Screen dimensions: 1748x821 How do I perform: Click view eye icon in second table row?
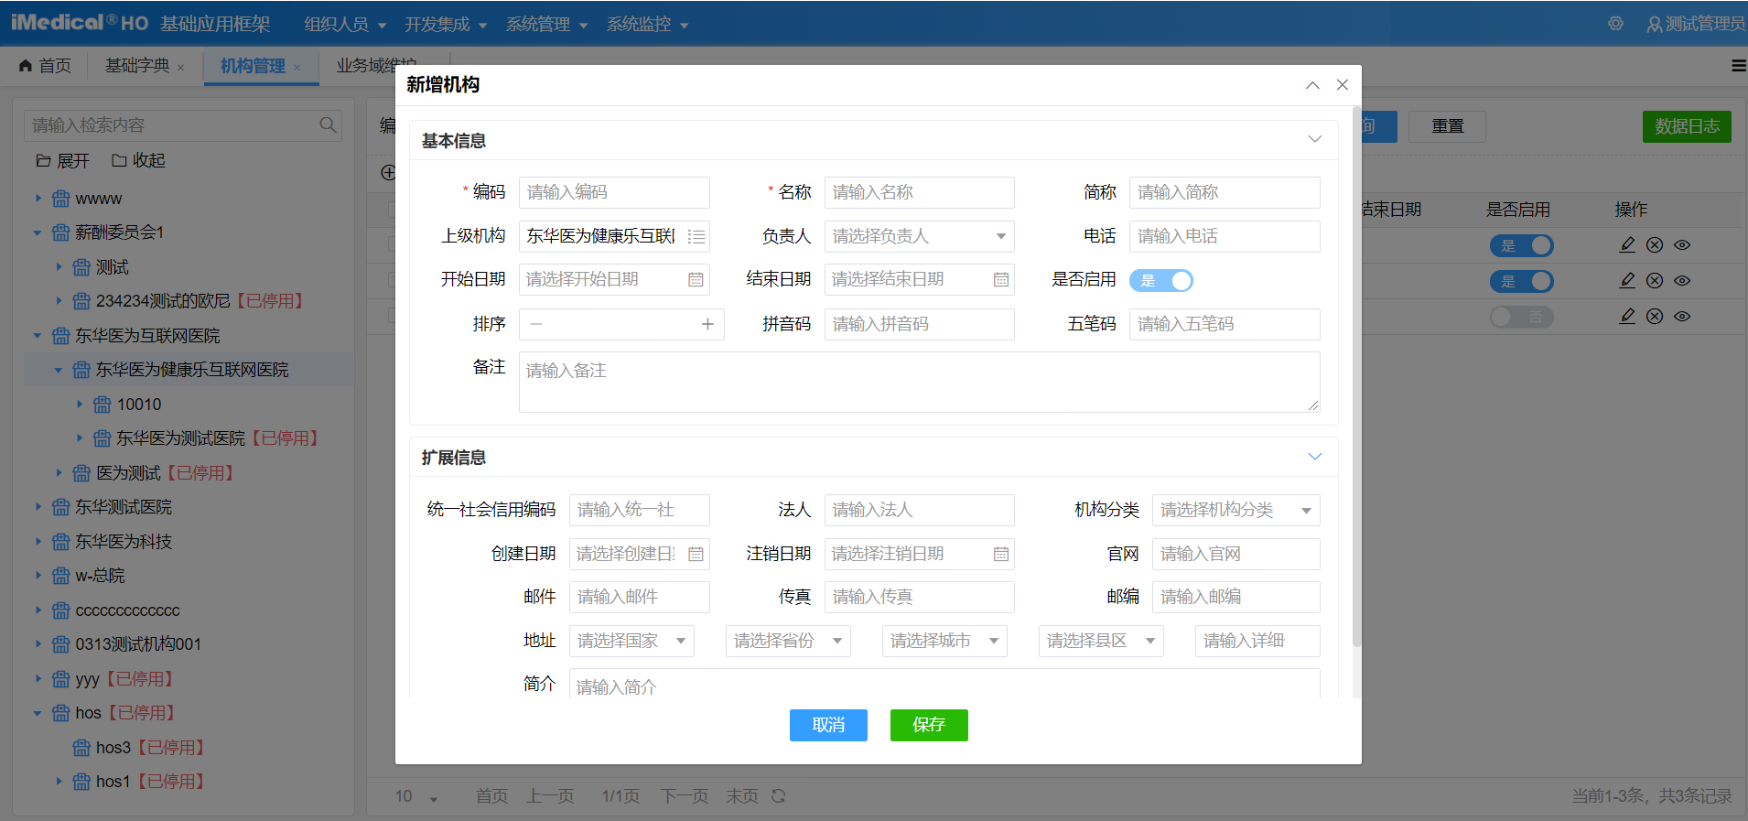(x=1682, y=281)
